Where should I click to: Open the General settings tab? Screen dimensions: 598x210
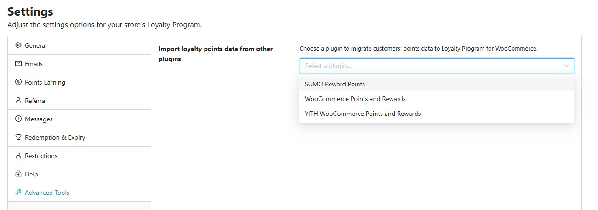(79, 45)
